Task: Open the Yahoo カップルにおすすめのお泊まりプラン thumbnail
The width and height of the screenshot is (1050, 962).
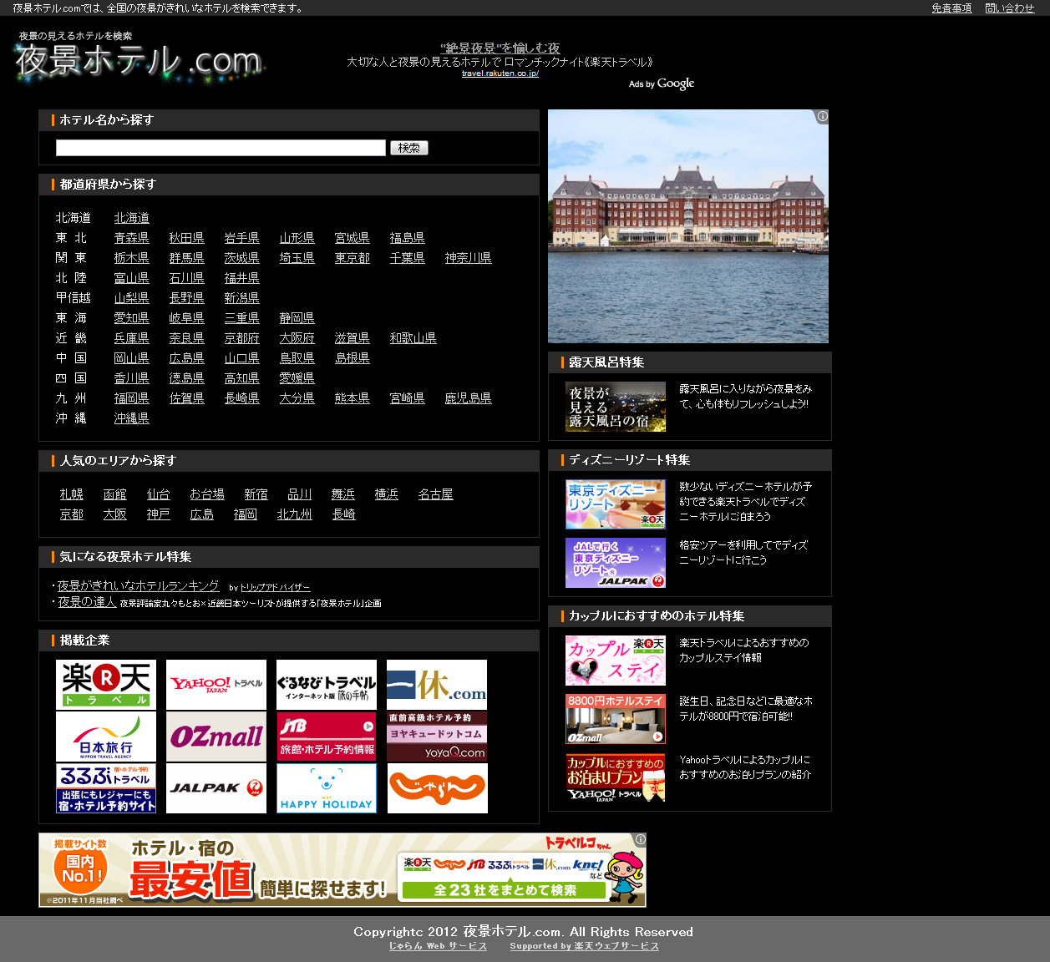Action: [x=616, y=777]
